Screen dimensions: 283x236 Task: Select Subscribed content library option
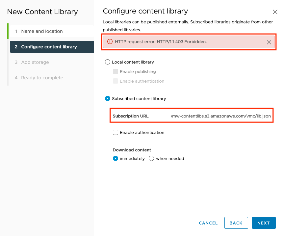click(x=108, y=98)
